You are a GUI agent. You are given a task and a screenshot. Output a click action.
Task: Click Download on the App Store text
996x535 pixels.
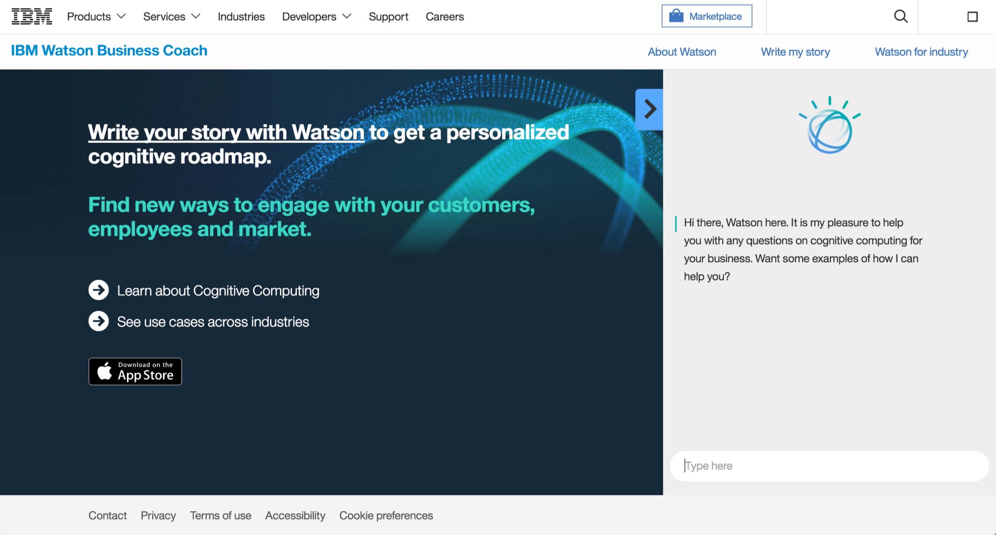tap(145, 371)
